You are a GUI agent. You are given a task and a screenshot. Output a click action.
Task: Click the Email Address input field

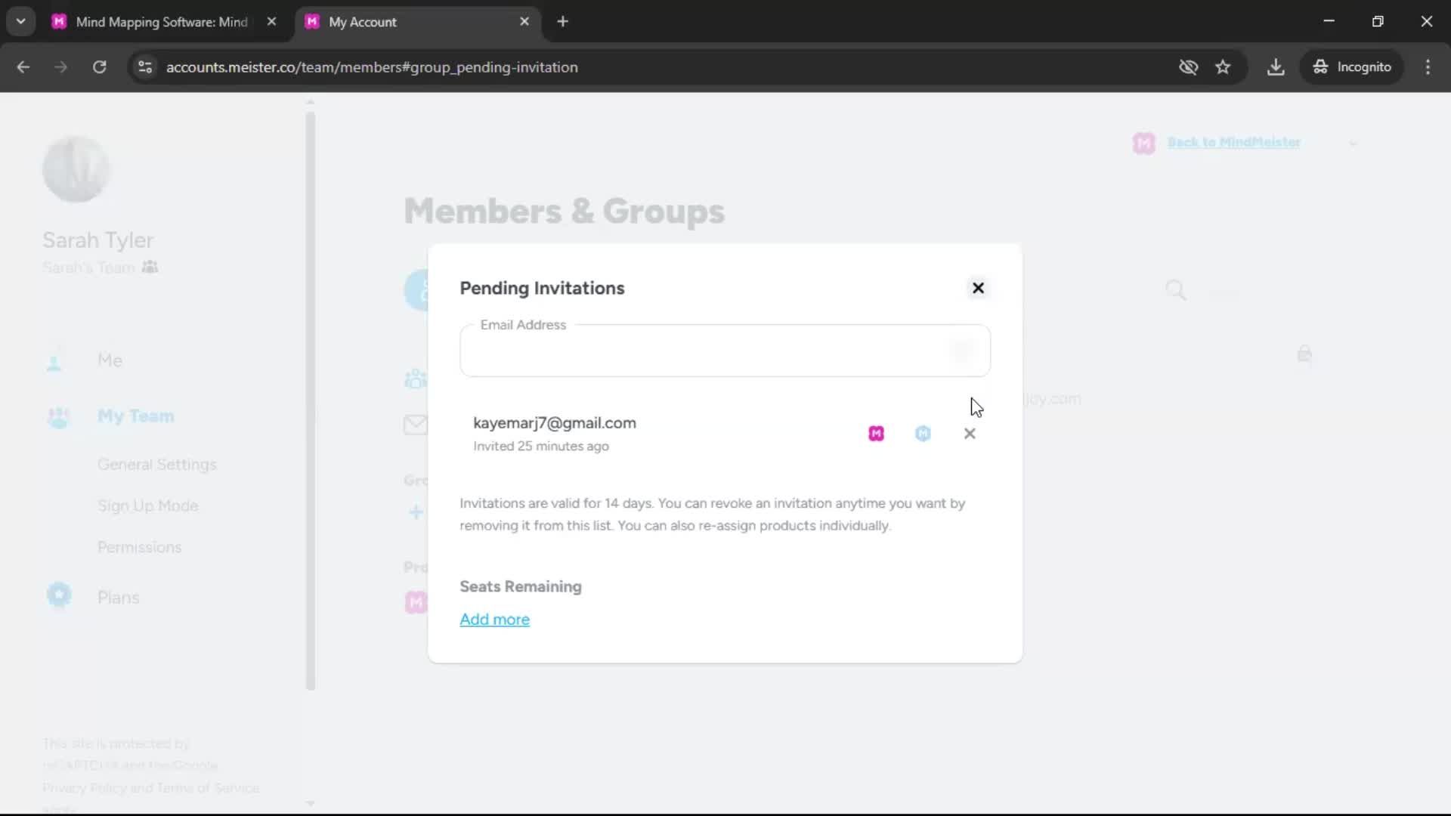(725, 351)
